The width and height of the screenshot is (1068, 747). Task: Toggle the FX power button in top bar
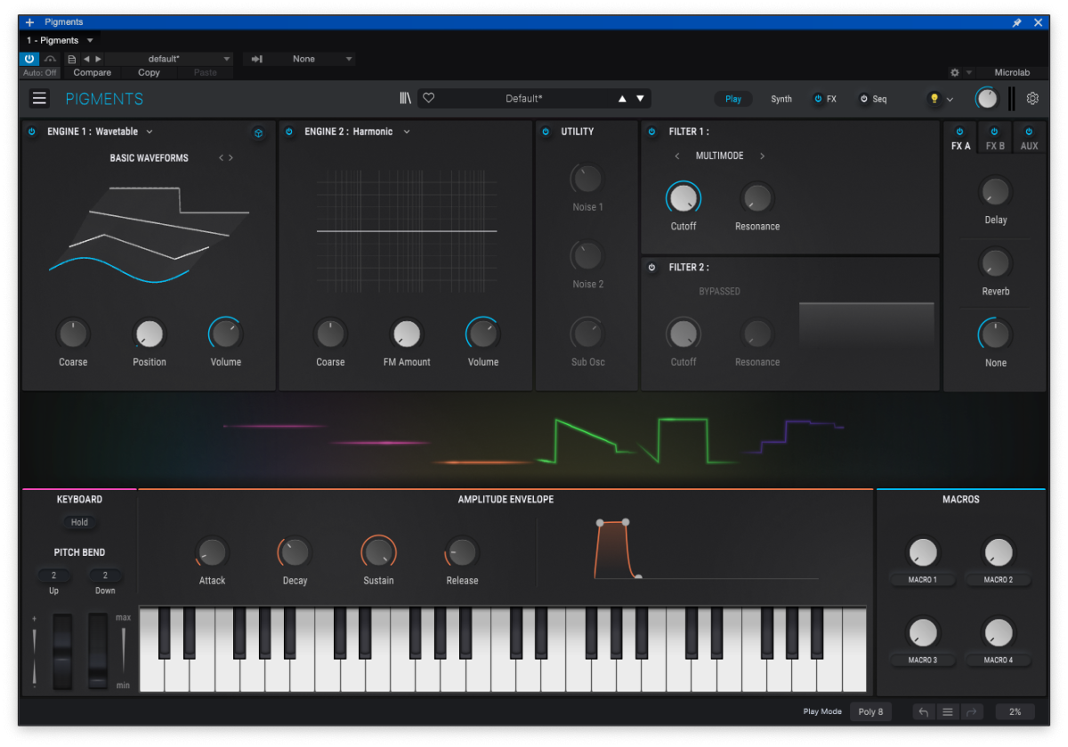click(818, 99)
